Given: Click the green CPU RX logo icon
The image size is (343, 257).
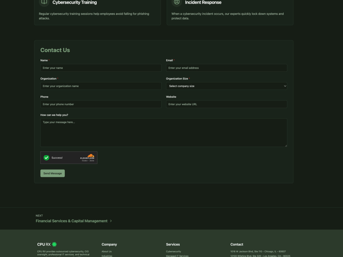Looking at the screenshot, I should 54,244.
